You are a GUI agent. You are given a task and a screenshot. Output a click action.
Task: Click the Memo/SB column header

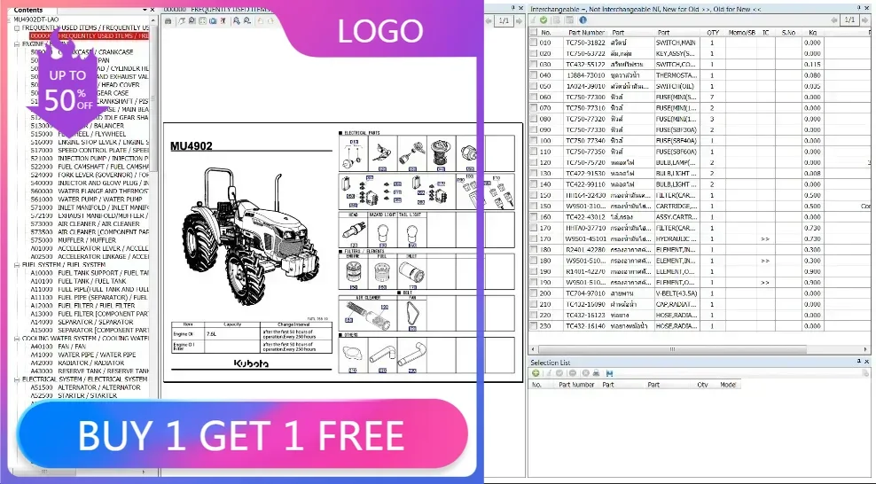[741, 33]
